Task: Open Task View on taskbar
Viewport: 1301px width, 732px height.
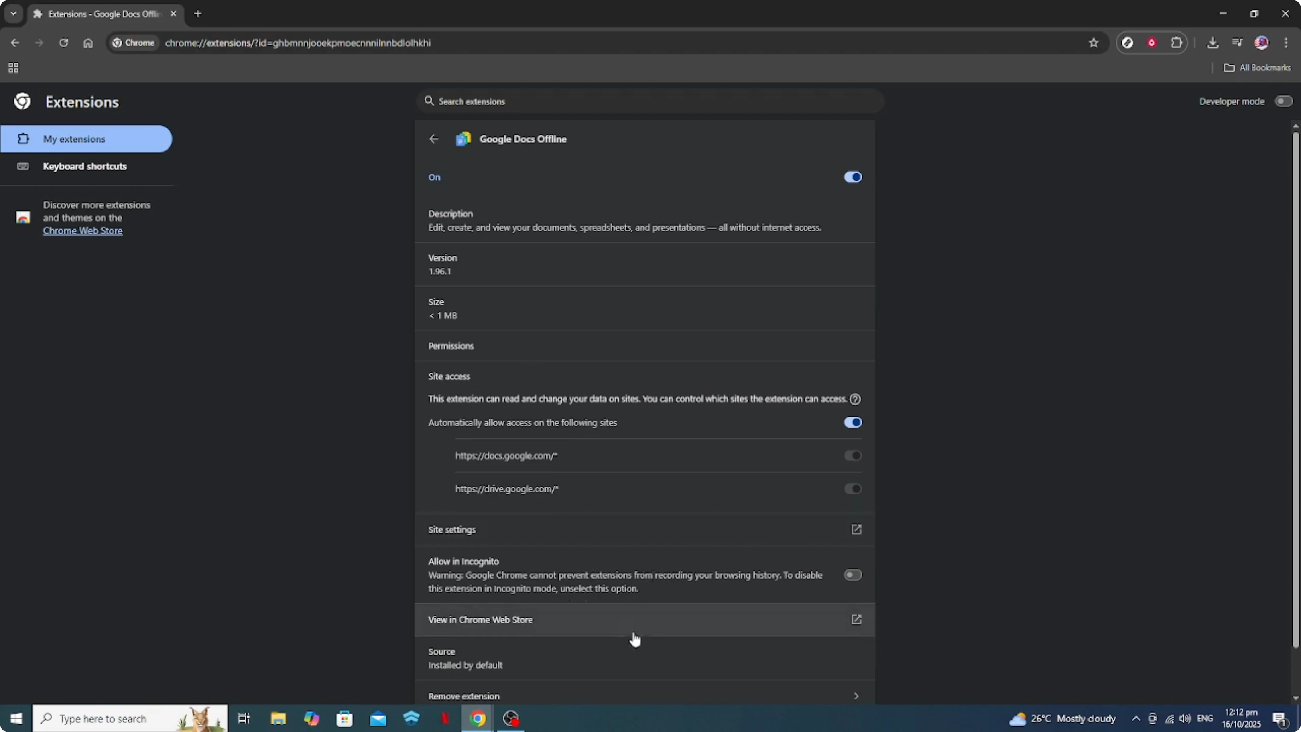Action: [244, 718]
